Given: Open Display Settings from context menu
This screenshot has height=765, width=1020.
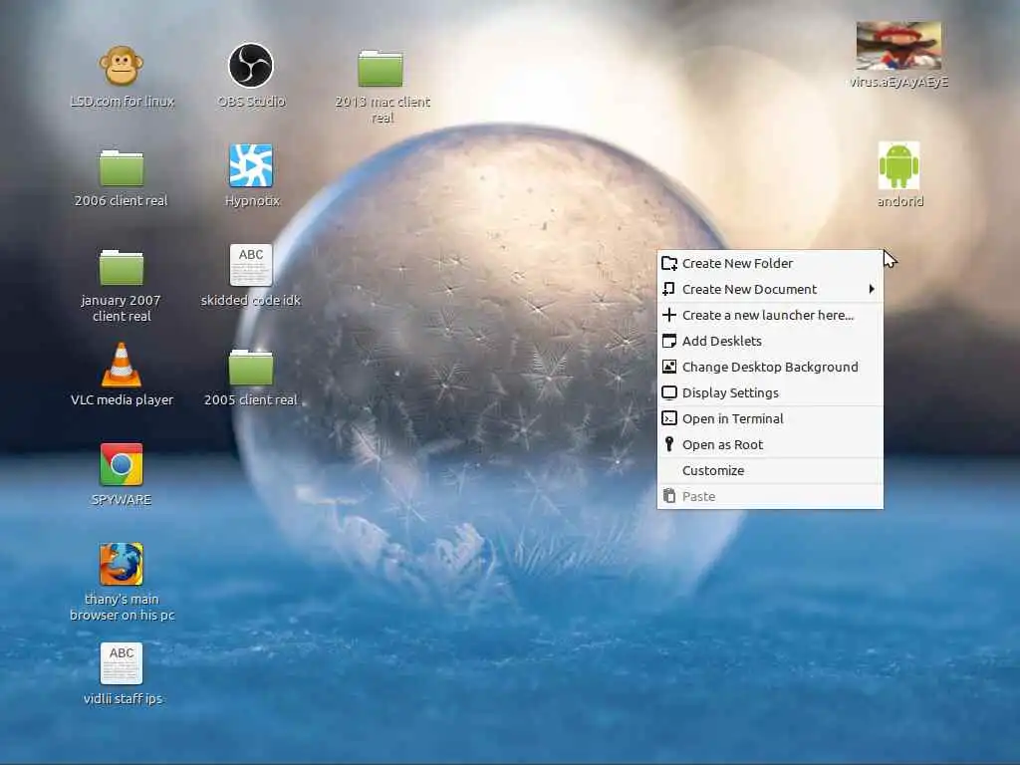Looking at the screenshot, I should coord(770,392).
